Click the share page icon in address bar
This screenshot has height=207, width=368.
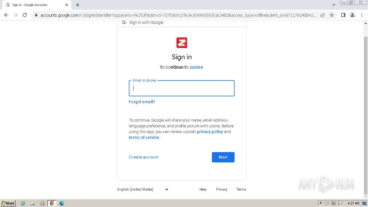pyautogui.click(x=323, y=15)
